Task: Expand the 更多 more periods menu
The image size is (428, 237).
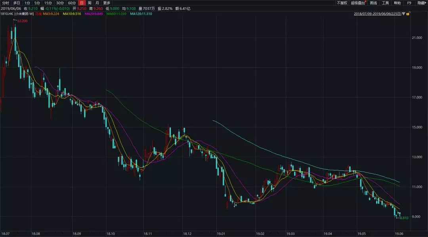Action: [x=107, y=3]
